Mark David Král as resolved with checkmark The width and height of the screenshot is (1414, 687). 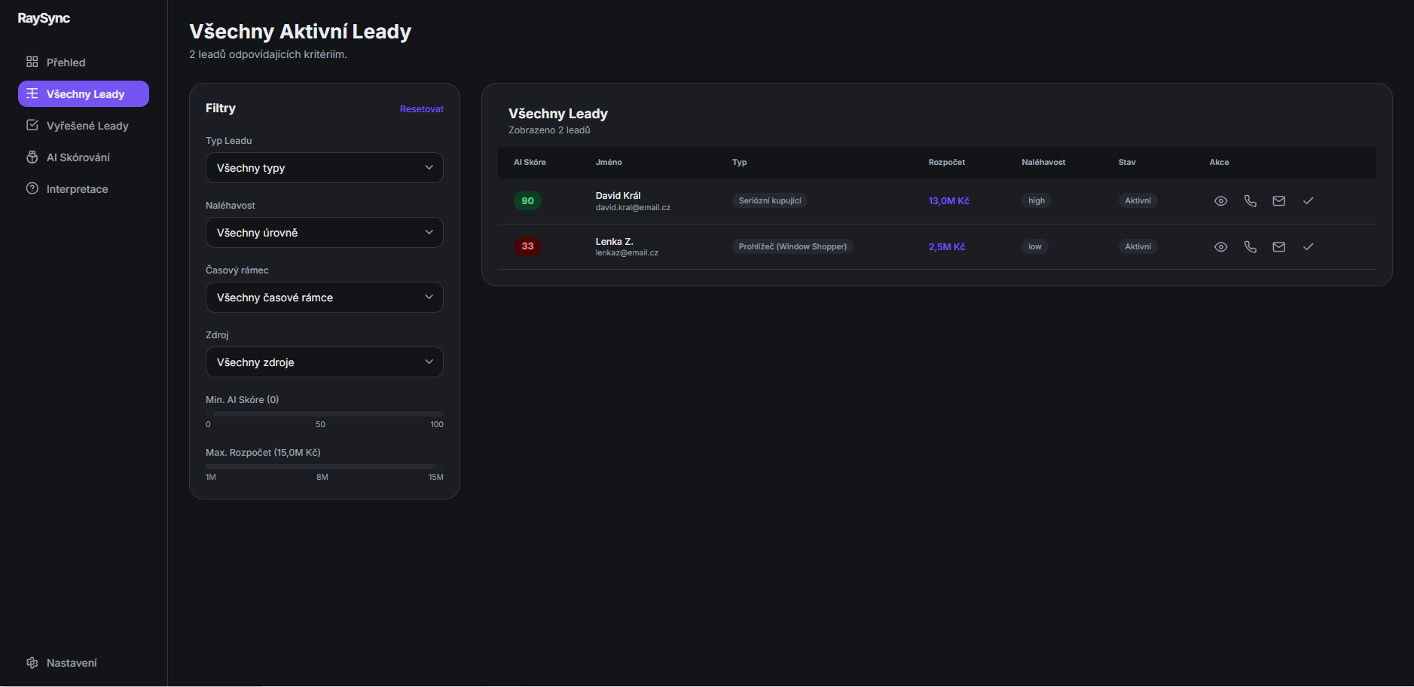(x=1308, y=201)
